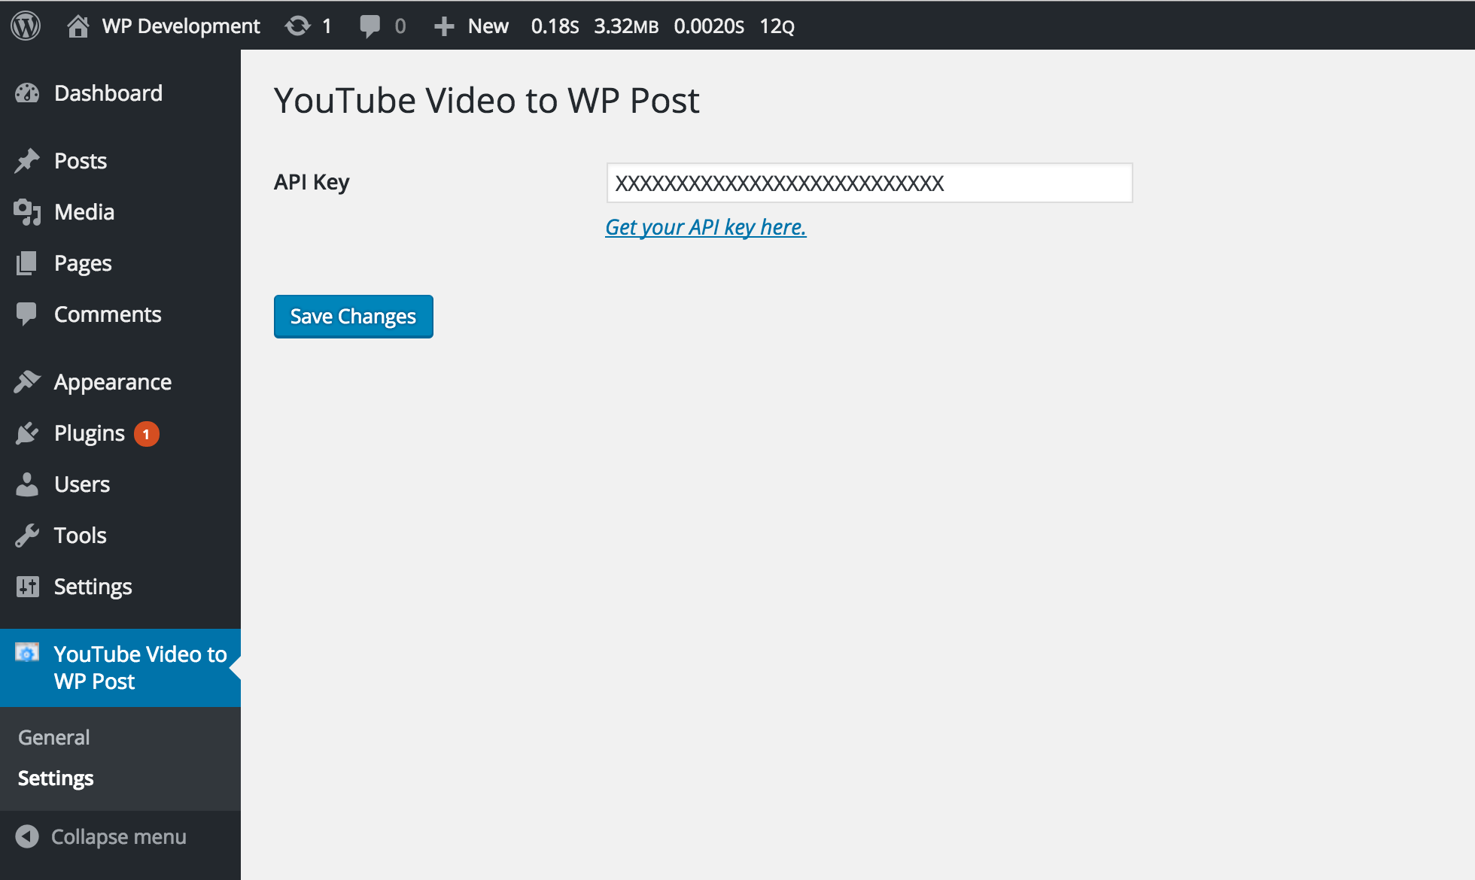Click the YouTube Video to WP Post menu
1475x880 pixels.
point(120,666)
